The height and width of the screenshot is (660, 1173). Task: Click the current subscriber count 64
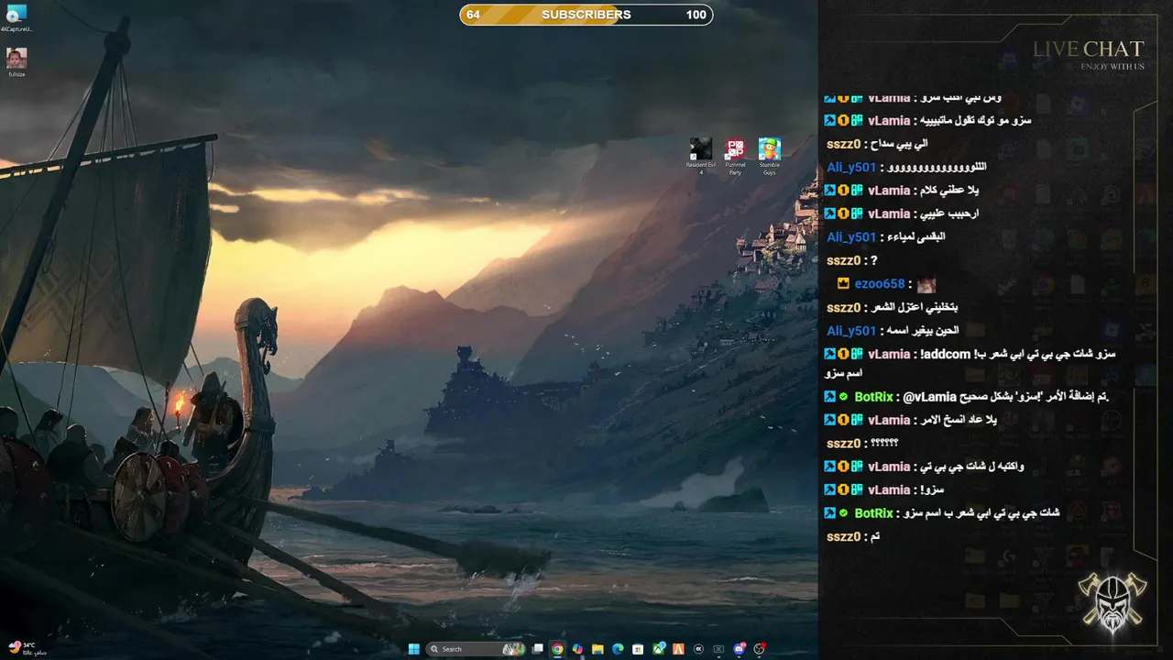click(473, 15)
